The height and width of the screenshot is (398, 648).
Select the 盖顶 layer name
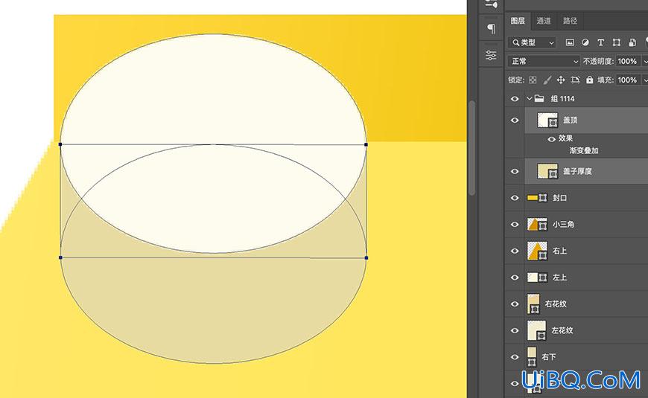point(570,120)
